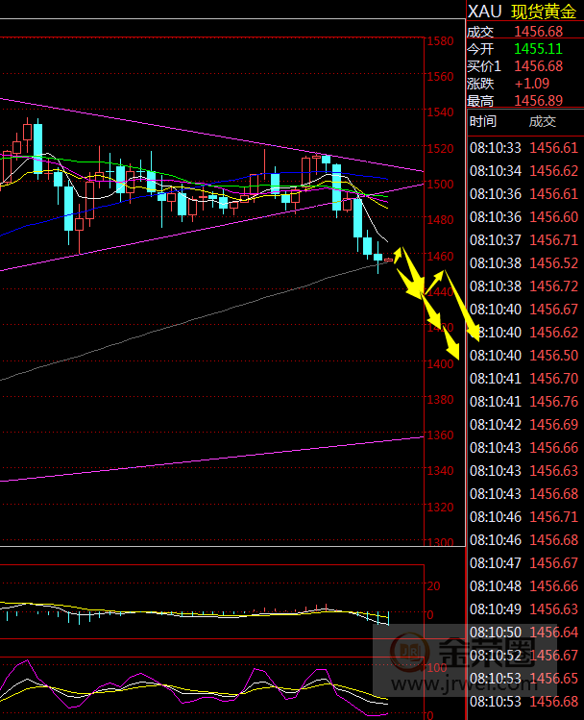Click the 08:10:52 trade entry

pos(523,656)
